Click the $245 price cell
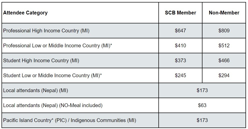 pyautogui.click(x=180, y=75)
